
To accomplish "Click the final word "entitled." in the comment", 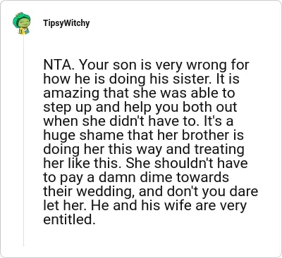I will 69,219.
